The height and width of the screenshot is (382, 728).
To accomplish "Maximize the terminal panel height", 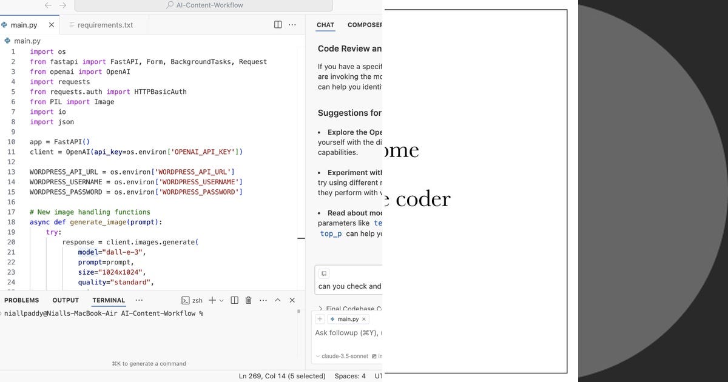I will (x=277, y=300).
